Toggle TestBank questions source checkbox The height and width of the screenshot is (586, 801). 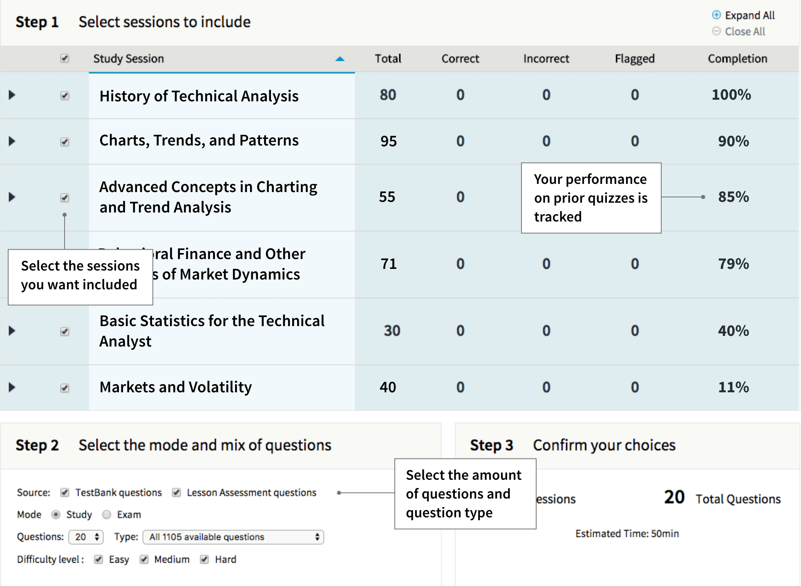[65, 492]
